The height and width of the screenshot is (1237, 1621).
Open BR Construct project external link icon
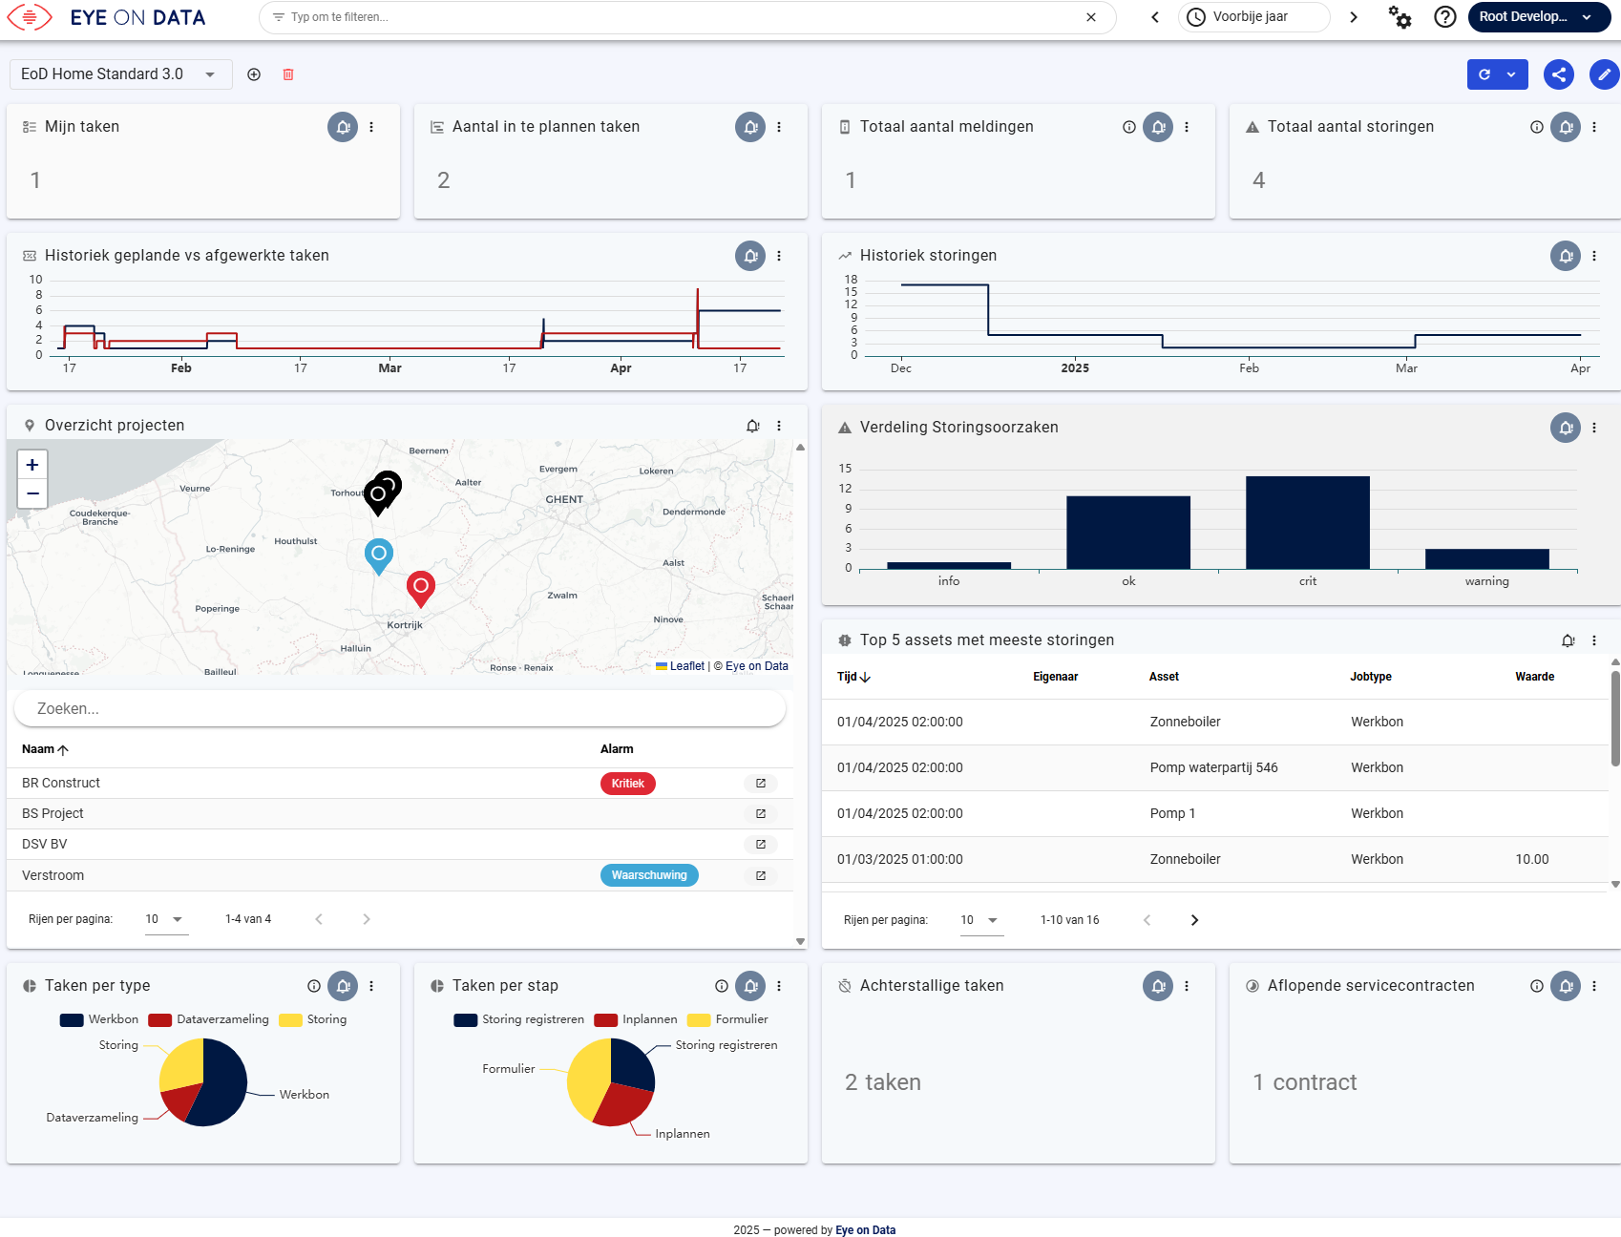click(x=761, y=784)
